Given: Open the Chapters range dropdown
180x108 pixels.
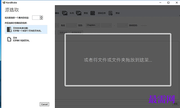Looking at the screenshot, I should pyautogui.click(x=93, y=25).
